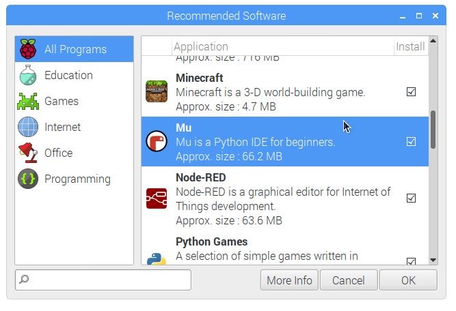
Task: Select the Office desk lamp icon
Action: tap(28, 153)
